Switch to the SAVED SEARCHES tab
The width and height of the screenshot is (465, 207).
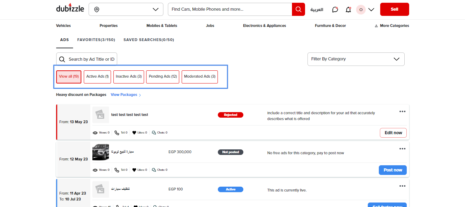coord(149,40)
